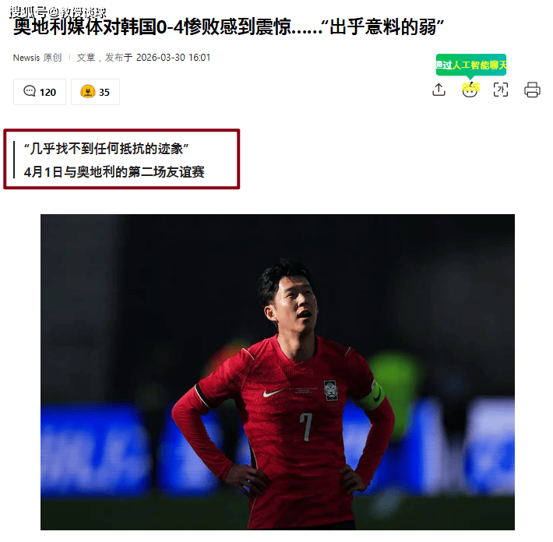The height and width of the screenshot is (542, 553).
Task: Select the quote 几乎找不到任何抵抗的迹象
Action: (x=106, y=149)
